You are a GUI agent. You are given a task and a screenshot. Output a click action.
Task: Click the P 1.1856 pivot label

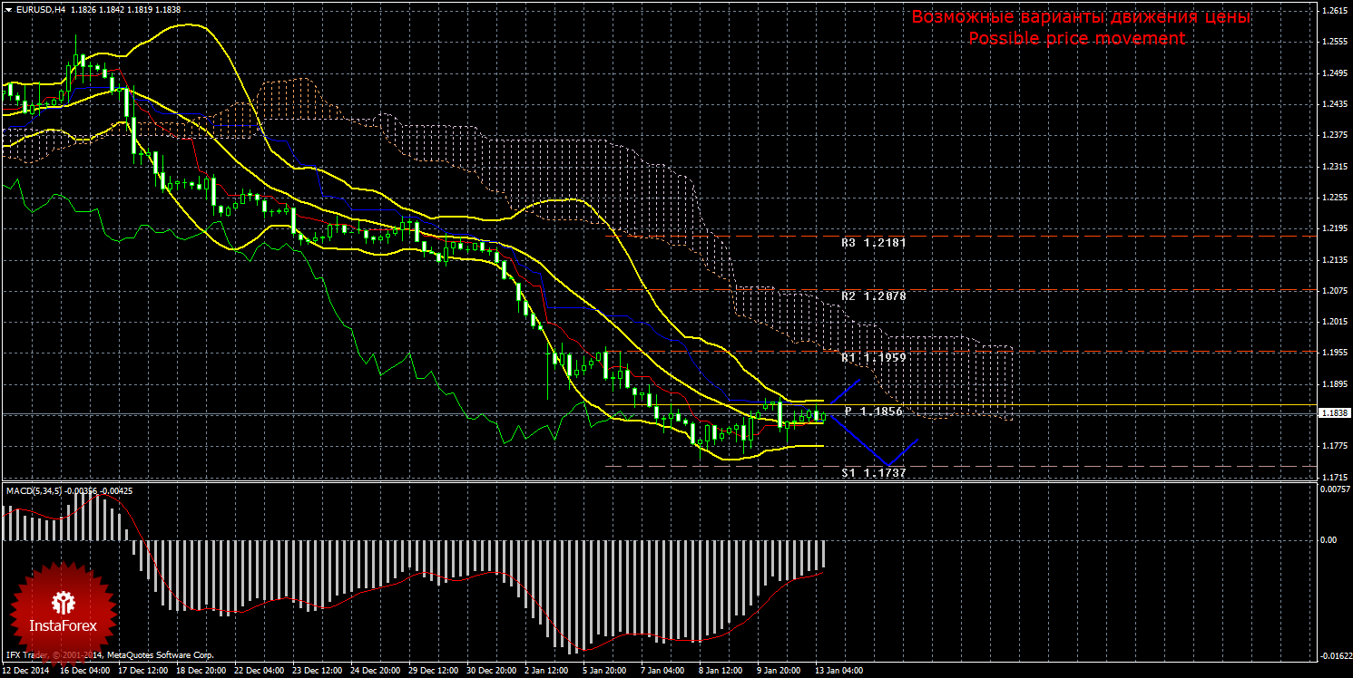point(873,412)
